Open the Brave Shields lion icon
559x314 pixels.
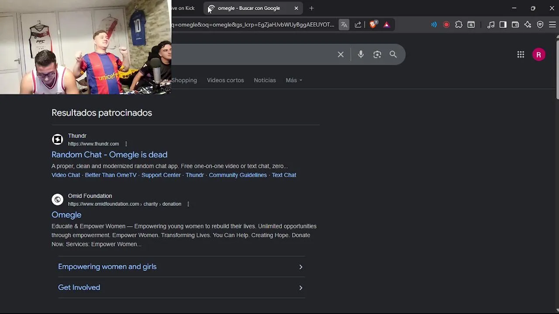click(x=373, y=25)
